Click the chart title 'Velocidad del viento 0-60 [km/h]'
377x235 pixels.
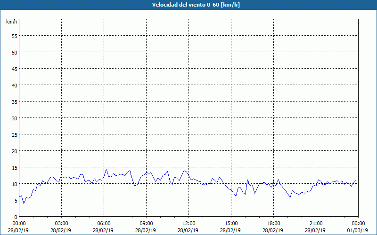coord(196,5)
